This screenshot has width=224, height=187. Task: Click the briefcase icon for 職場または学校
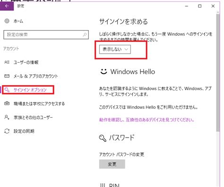pos(7,104)
